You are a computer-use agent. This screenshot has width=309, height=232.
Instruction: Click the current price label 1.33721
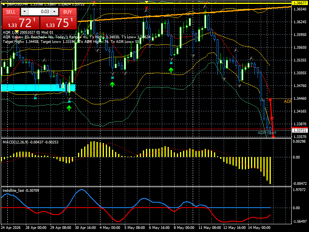(300, 130)
